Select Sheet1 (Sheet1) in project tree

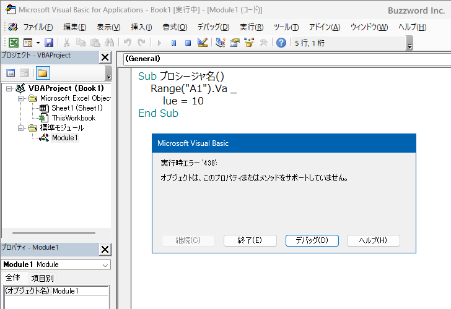[x=77, y=108]
